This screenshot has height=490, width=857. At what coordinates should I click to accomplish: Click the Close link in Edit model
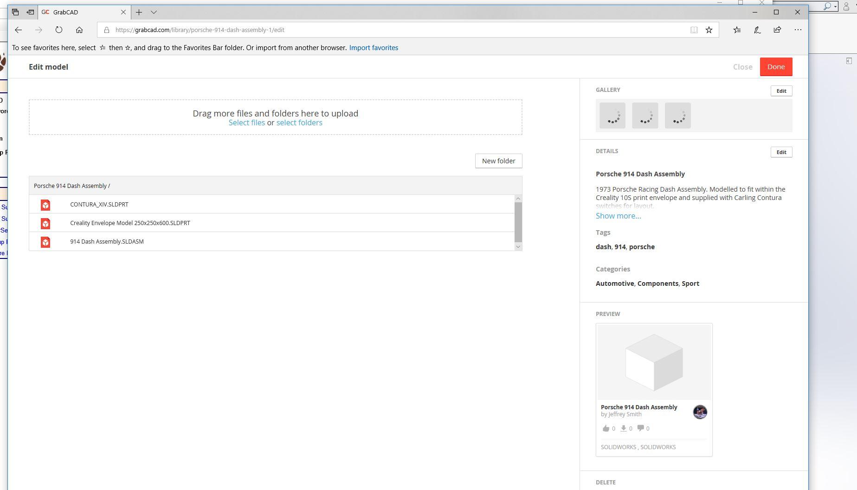742,67
